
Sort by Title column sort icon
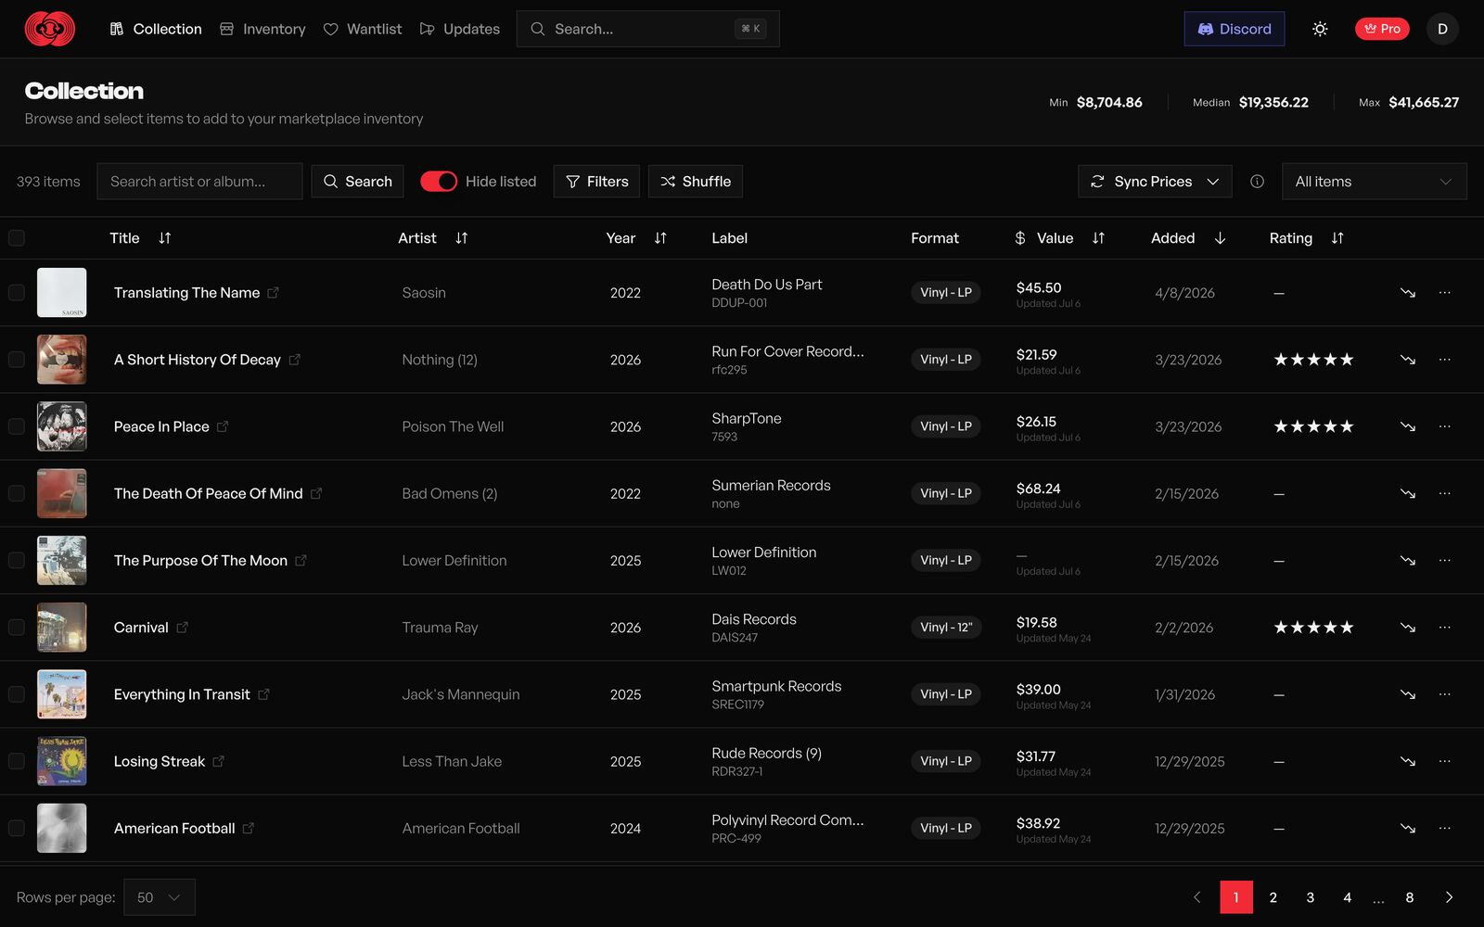coord(165,238)
